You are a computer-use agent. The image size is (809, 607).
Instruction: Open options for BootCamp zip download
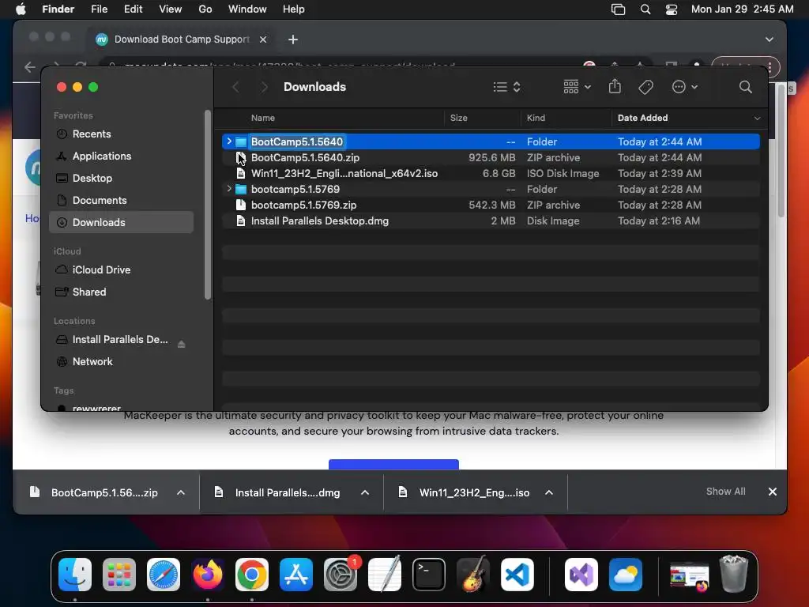[x=181, y=492]
